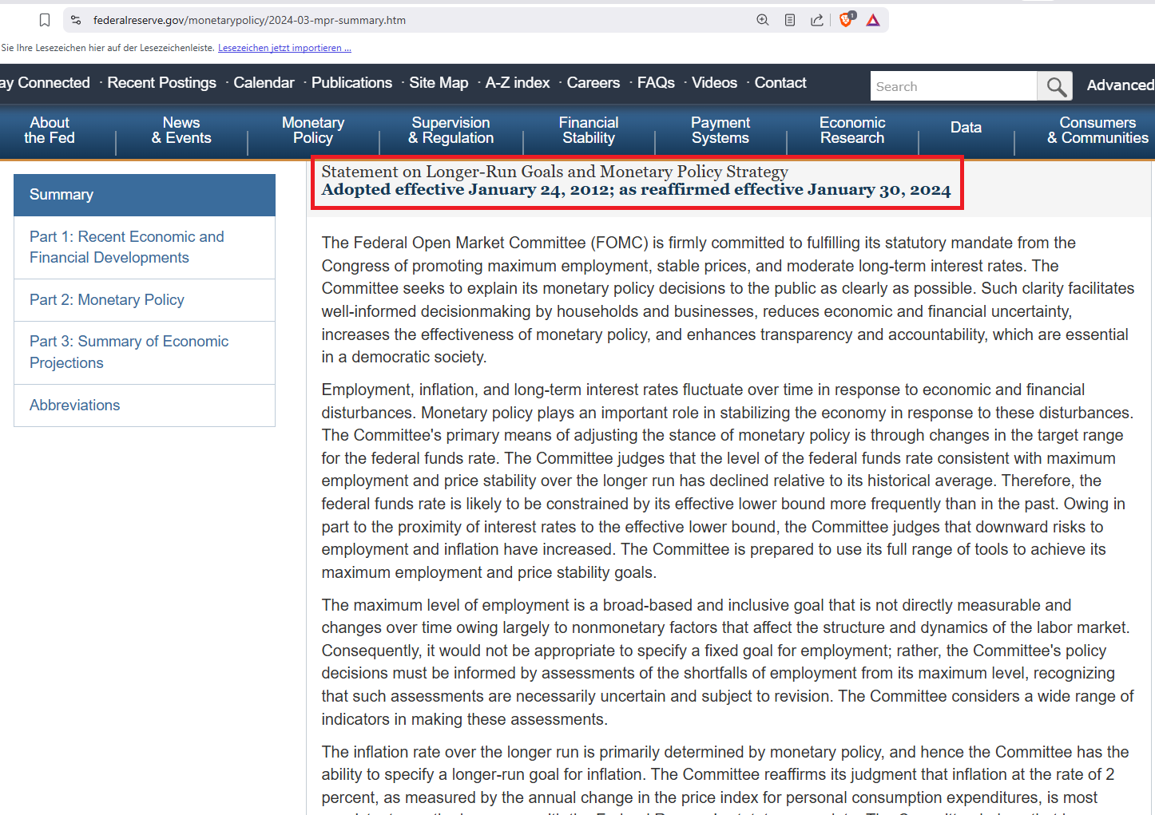Go to the Calendar page
This screenshot has height=815, width=1155.
[264, 83]
